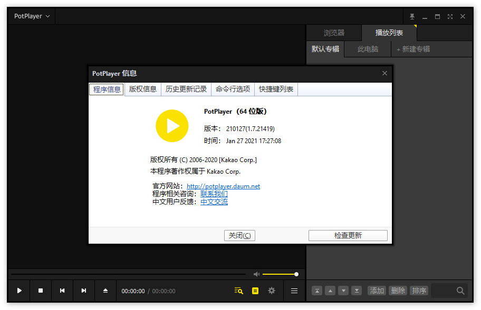Toggle fullscreen from the titlebar icon
This screenshot has width=481, height=310.
pos(450,16)
